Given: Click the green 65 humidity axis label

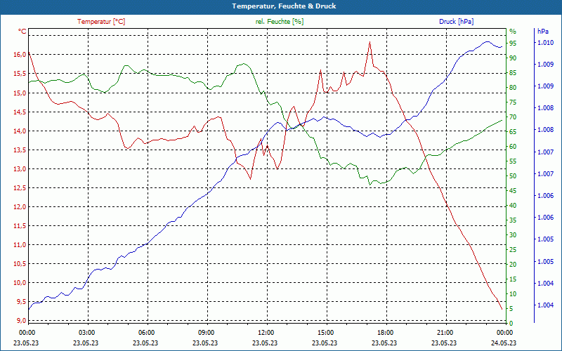Looking at the screenshot, I should pyautogui.click(x=513, y=132).
